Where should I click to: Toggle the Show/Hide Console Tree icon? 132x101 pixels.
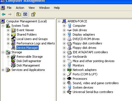(x=25, y=14)
